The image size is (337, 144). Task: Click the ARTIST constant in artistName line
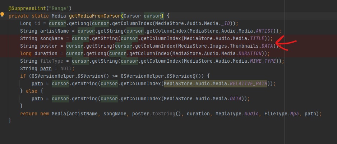coord(264,31)
